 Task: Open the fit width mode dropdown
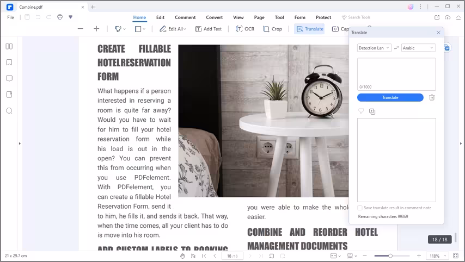click(x=335, y=256)
